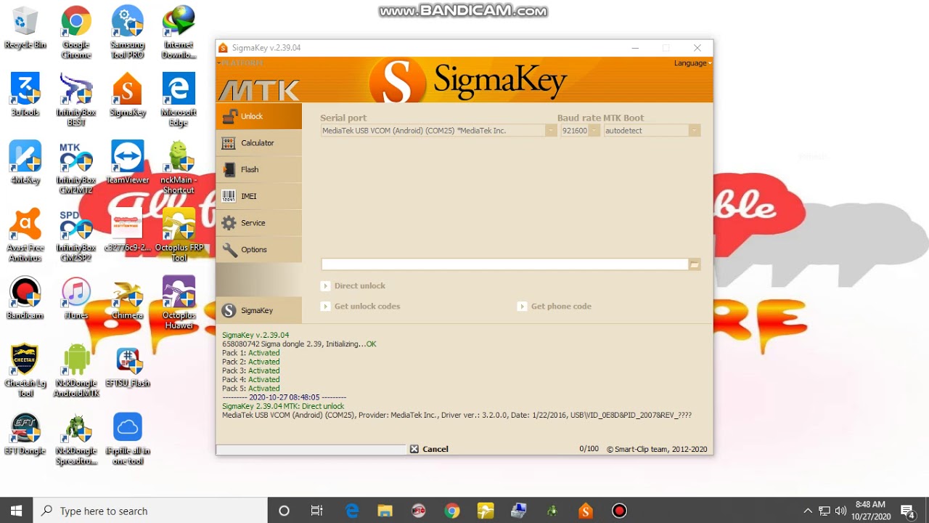Image resolution: width=929 pixels, height=523 pixels.
Task: Open the taskbar clock and calendar
Action: (x=870, y=511)
